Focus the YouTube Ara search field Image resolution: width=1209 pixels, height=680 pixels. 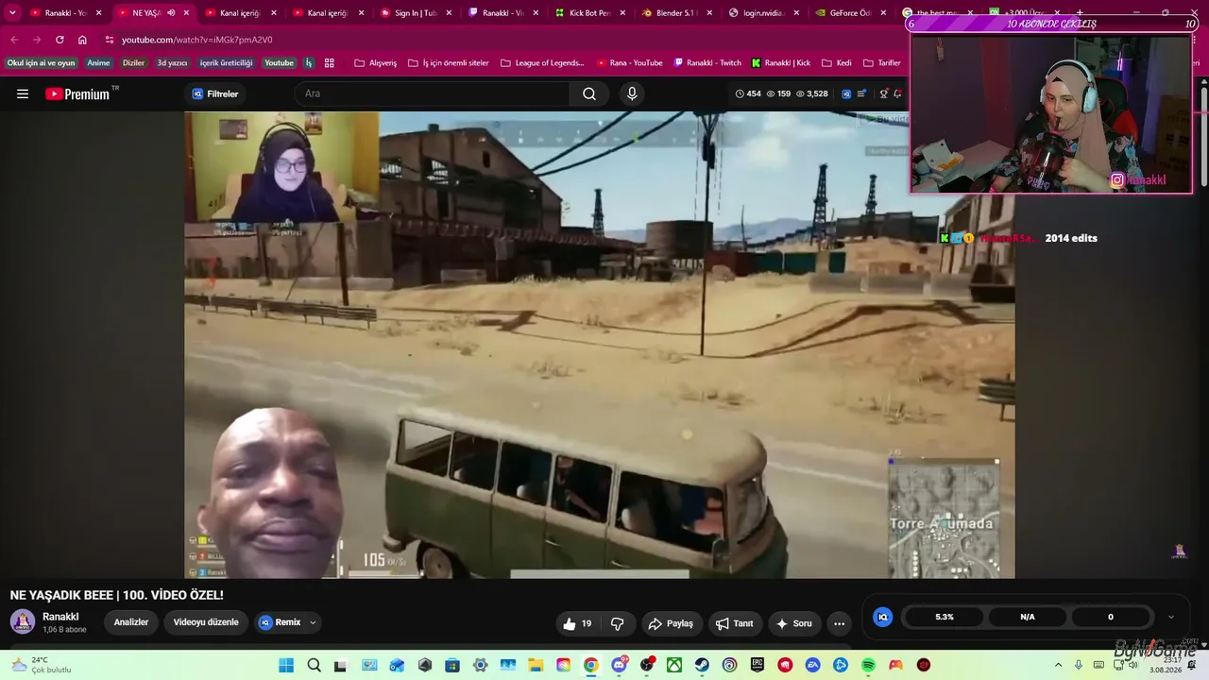[x=432, y=93]
